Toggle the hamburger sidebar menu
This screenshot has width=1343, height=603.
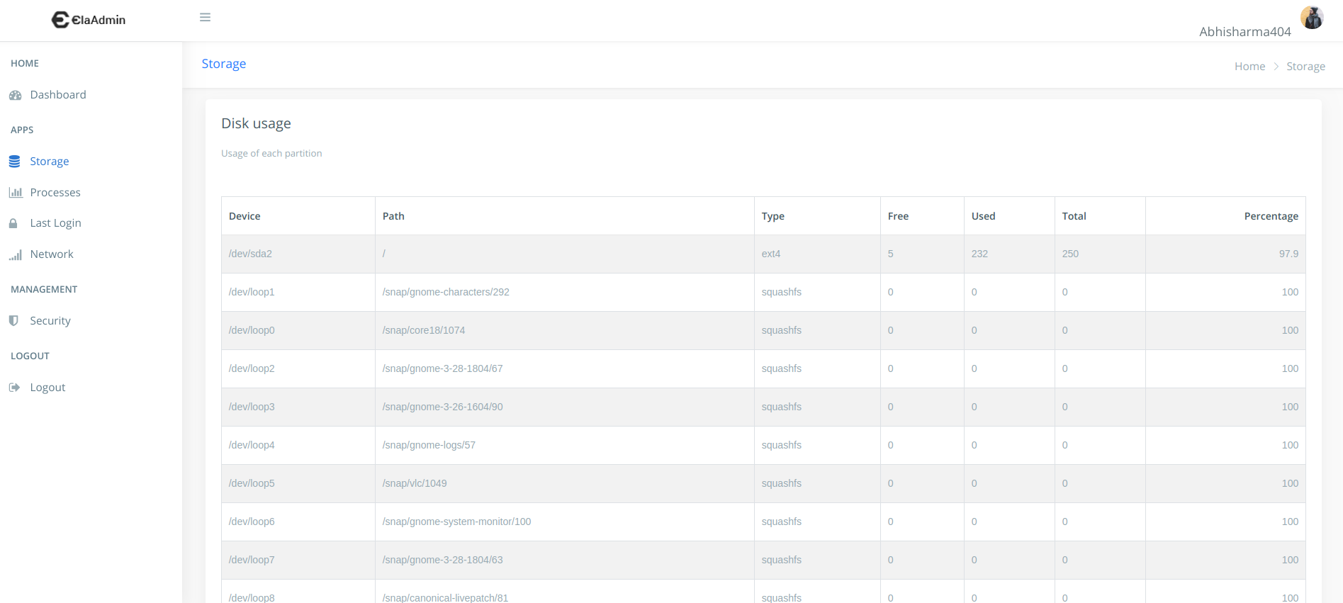point(205,18)
